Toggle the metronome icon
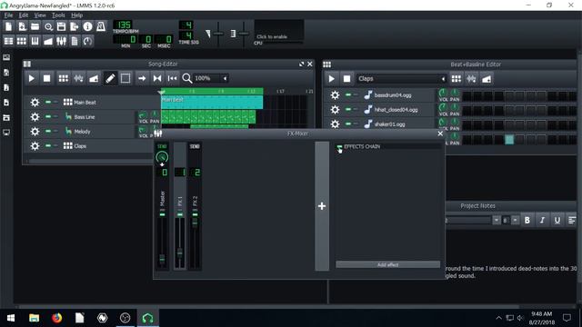The height and width of the screenshot is (327, 582). tap(101, 26)
